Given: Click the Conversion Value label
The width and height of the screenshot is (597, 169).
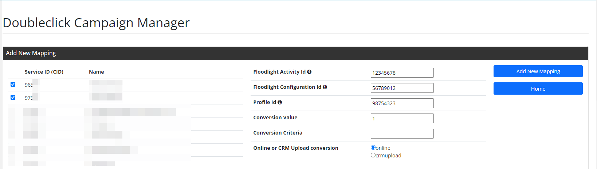Looking at the screenshot, I should coord(275,118).
